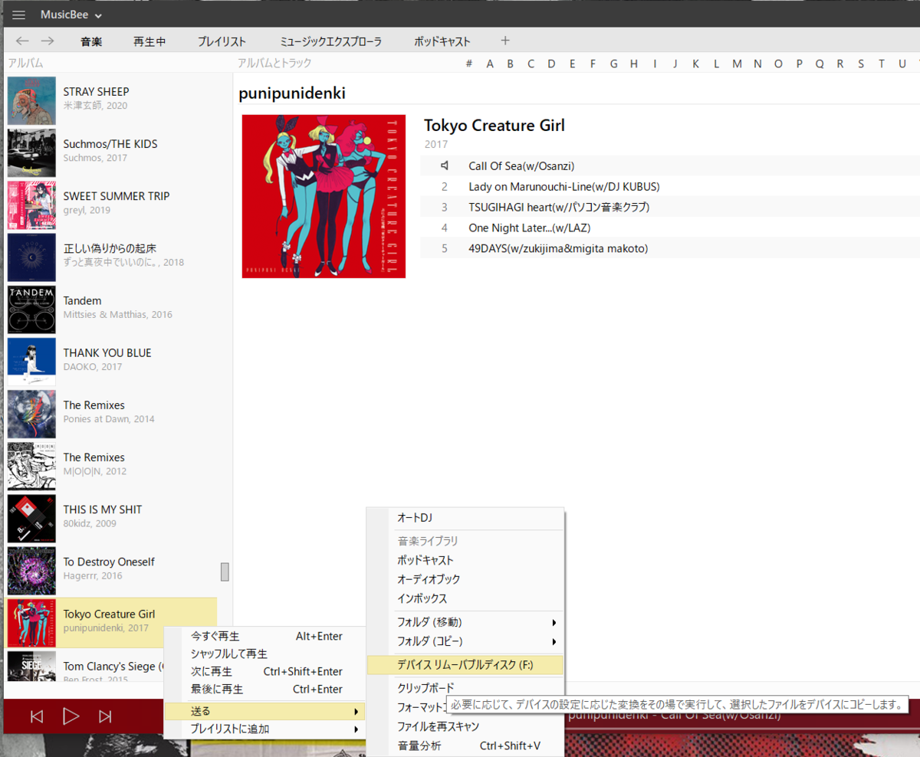The height and width of the screenshot is (757, 920).
Task: Choose シャッフルして再生 in context menu
Action: tap(264, 654)
